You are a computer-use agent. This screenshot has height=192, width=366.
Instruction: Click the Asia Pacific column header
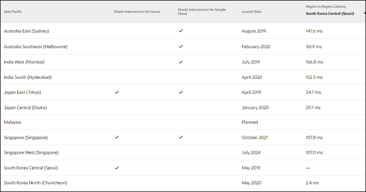pos(13,12)
